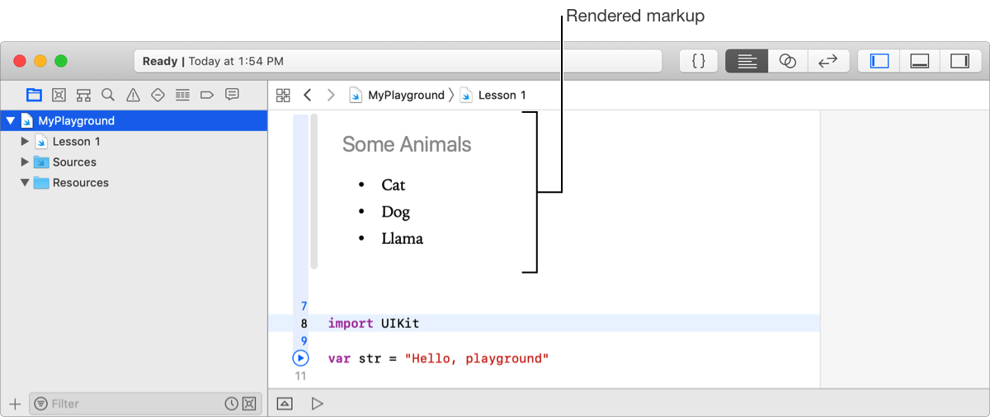This screenshot has width=990, height=417.
Task: Open the Test navigator diamond icon
Action: (x=158, y=95)
